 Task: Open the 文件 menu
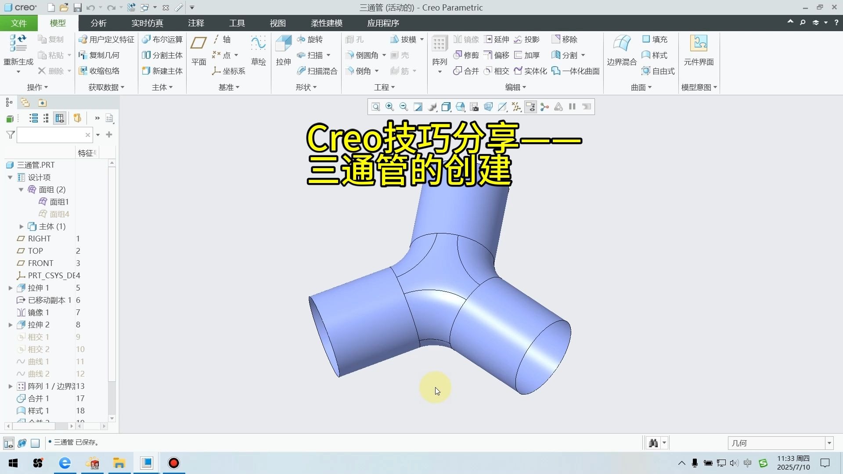(18, 23)
